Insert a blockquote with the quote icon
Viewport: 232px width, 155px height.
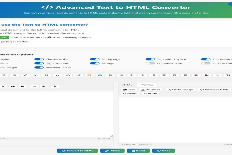(57, 75)
